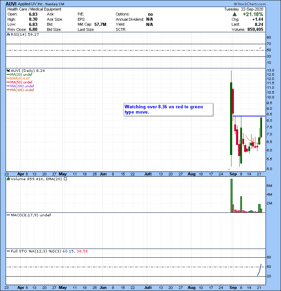The height and width of the screenshot is (291, 281).
Task: Click the MA(20) undef legend entry
Action: [20, 74]
